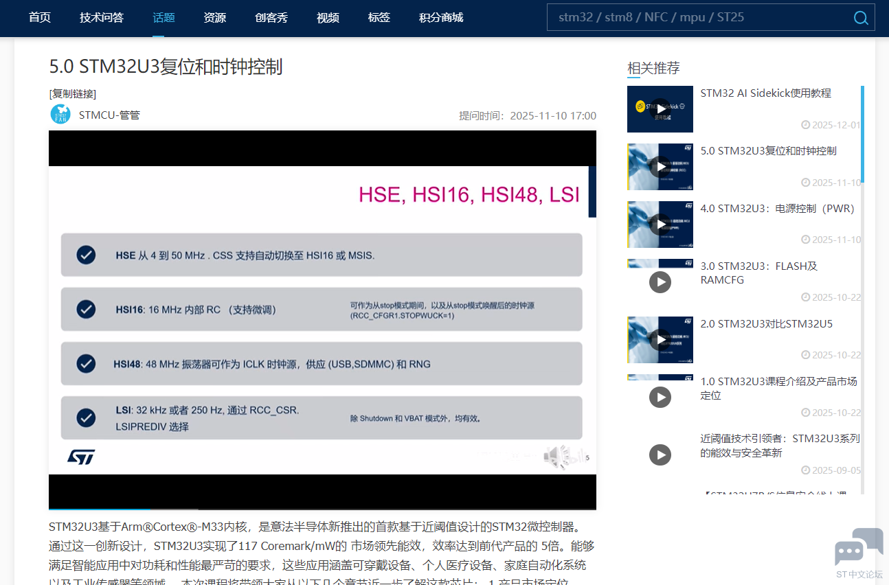Go to 首页 in navigation bar
The width and height of the screenshot is (889, 585).
pos(40,18)
